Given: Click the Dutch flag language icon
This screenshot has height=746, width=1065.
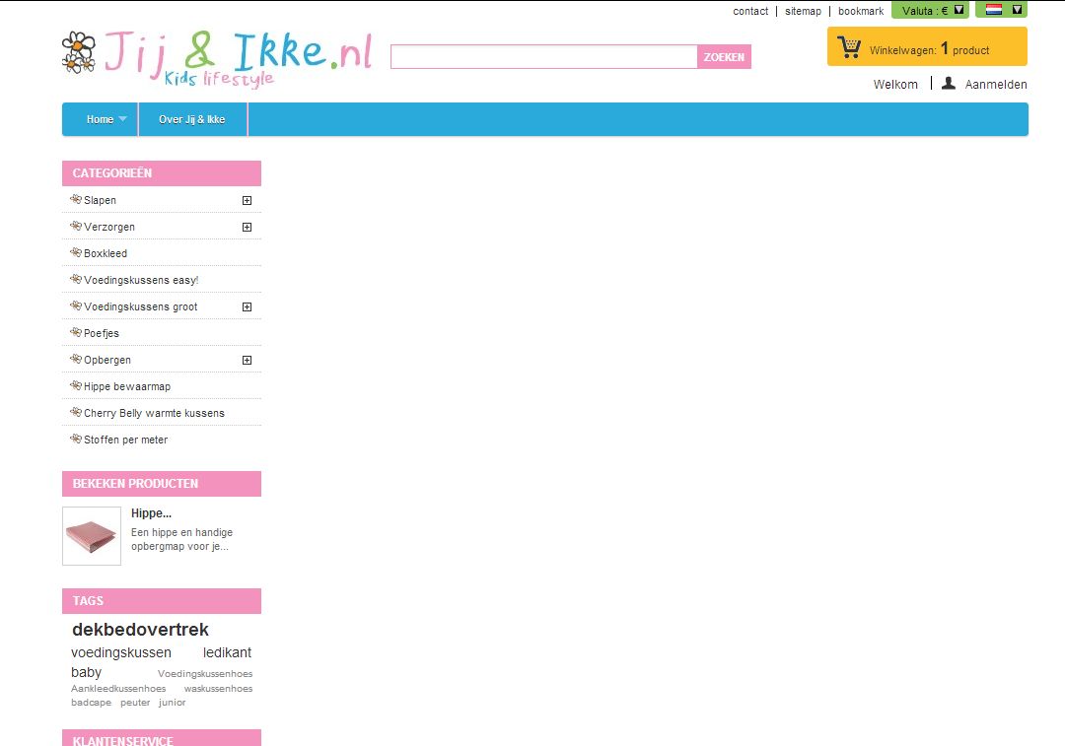Looking at the screenshot, I should click(994, 10).
